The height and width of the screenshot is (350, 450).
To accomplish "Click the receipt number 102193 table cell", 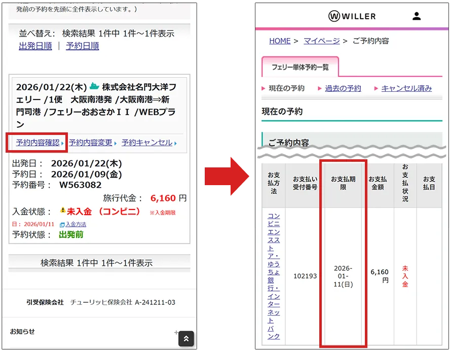I will 305,276.
